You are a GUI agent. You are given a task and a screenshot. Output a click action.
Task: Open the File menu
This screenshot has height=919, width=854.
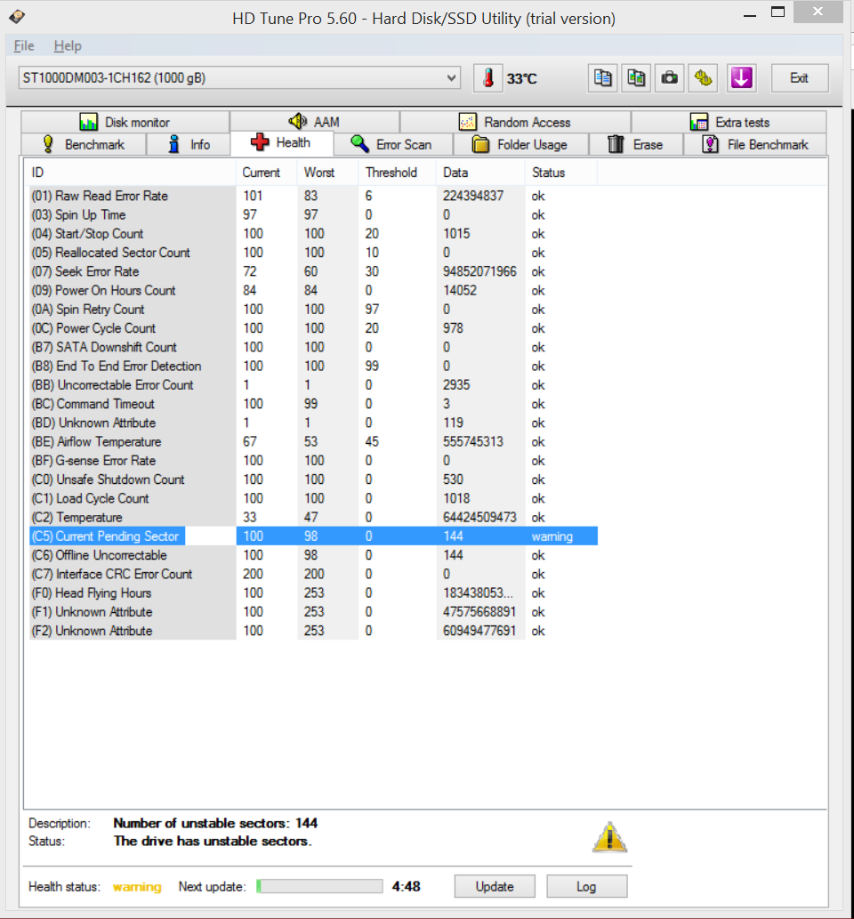tap(24, 45)
